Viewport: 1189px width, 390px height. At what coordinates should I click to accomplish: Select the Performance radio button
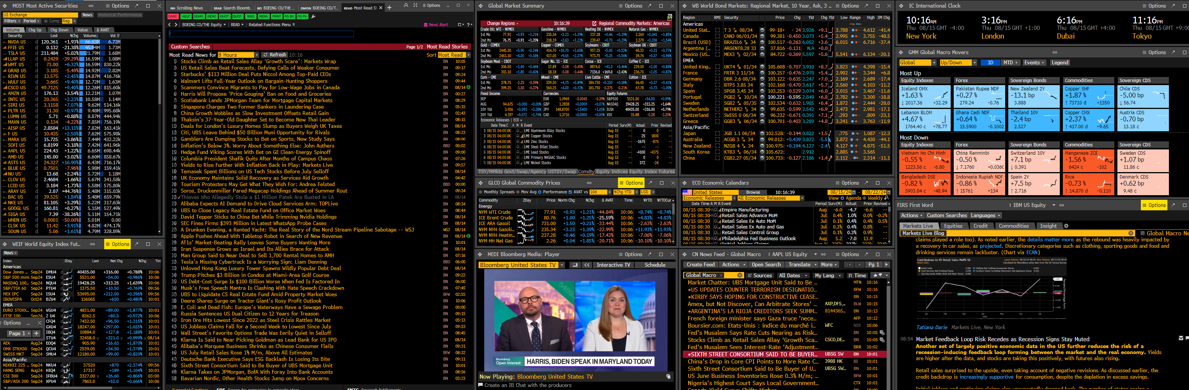[540, 192]
